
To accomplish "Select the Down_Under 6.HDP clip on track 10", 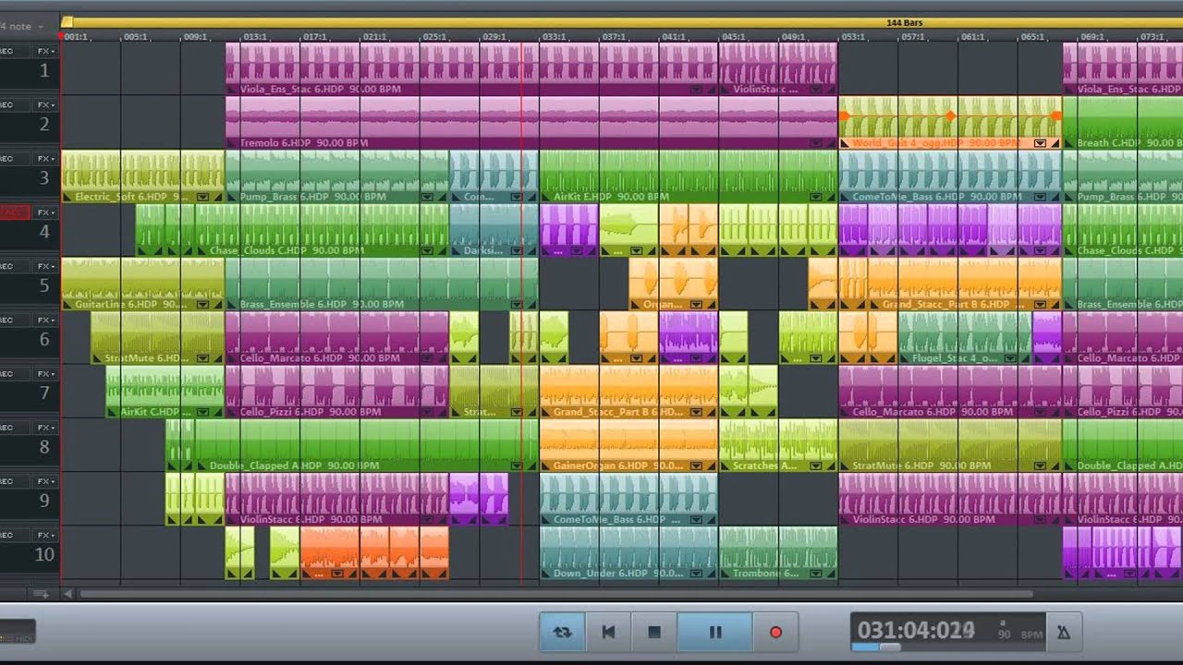I will (x=628, y=552).
